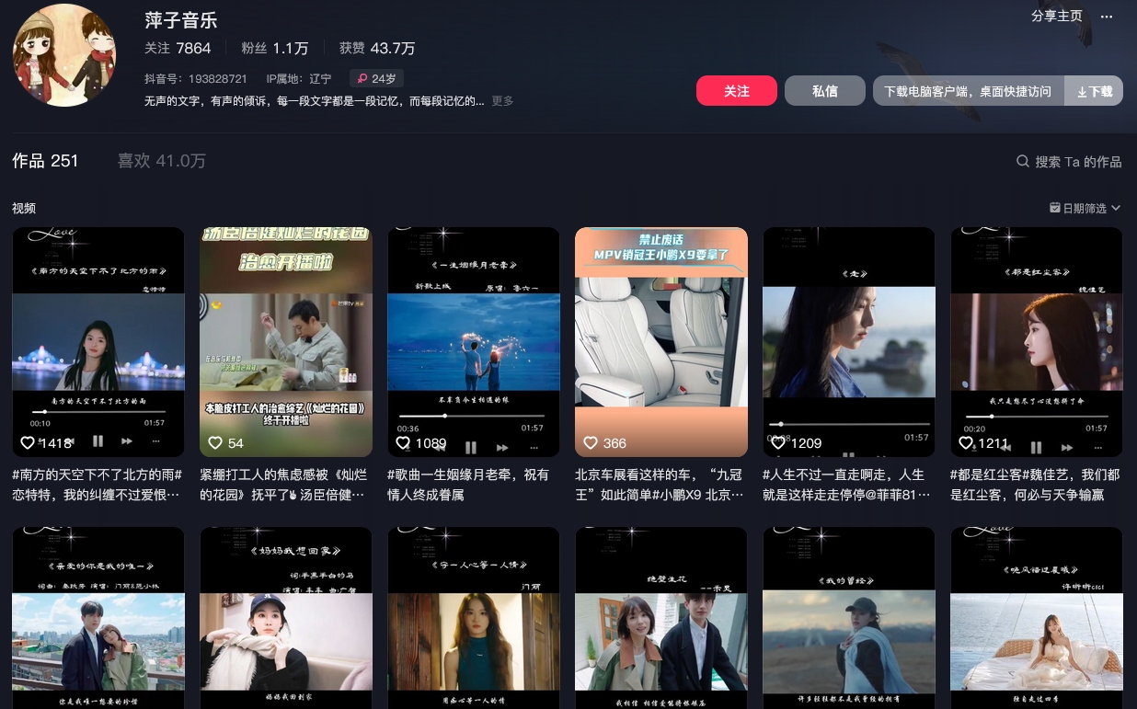Viewport: 1137px width, 709px height.
Task: Click the 抖音号：193828721 text
Action: pyautogui.click(x=196, y=79)
